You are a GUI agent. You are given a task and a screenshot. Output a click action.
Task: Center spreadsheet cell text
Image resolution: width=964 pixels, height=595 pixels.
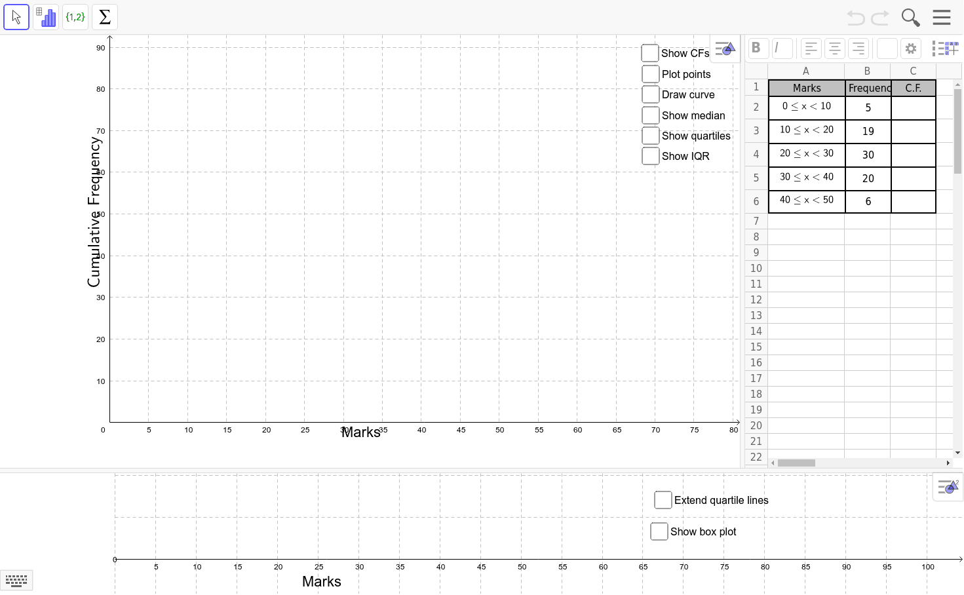tap(834, 48)
